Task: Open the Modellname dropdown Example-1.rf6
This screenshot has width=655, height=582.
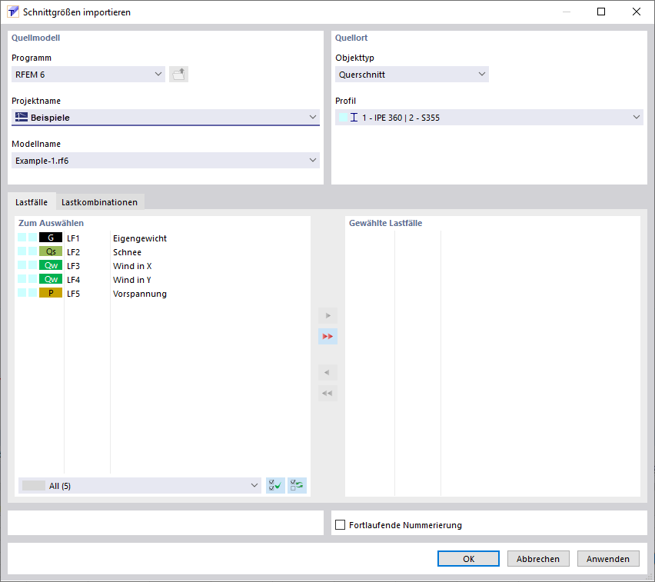Action: (165, 161)
